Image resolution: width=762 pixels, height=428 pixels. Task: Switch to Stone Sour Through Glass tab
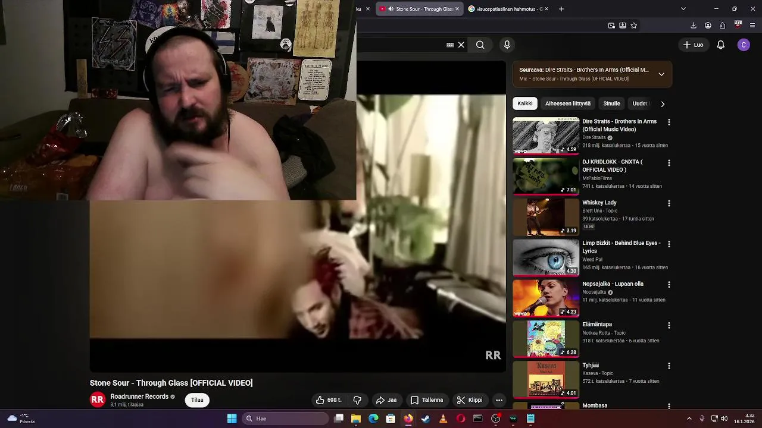point(420,9)
